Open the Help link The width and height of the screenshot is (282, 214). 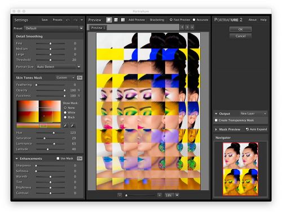pyautogui.click(x=263, y=20)
